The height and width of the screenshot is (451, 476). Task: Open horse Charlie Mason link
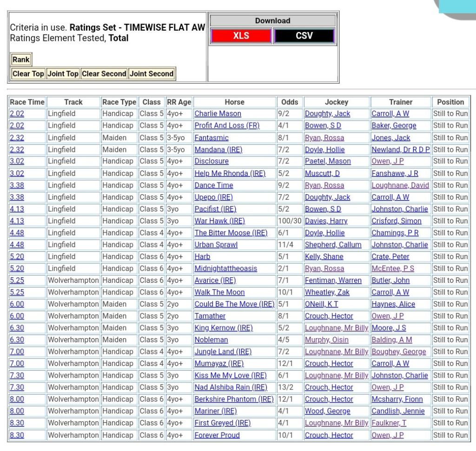coord(218,114)
